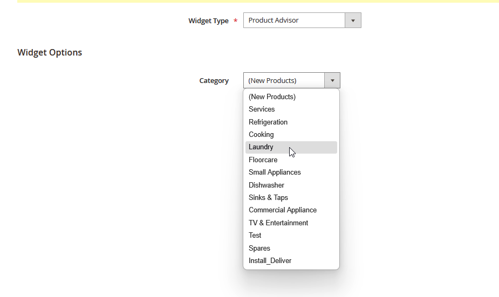Choose (New Products) in the open list
This screenshot has height=297, width=499.
pos(272,97)
